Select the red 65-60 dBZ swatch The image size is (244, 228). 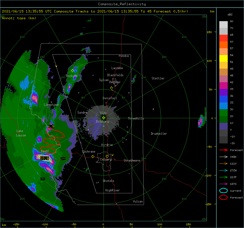pos(223,38)
